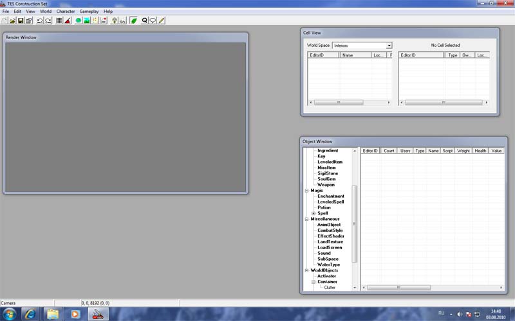The height and width of the screenshot is (321, 515).
Task: Collapse the Container tree node
Action: [x=314, y=282]
